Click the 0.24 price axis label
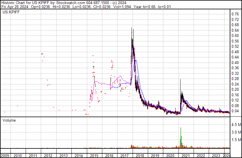The image size is (242, 158). pos(235,84)
